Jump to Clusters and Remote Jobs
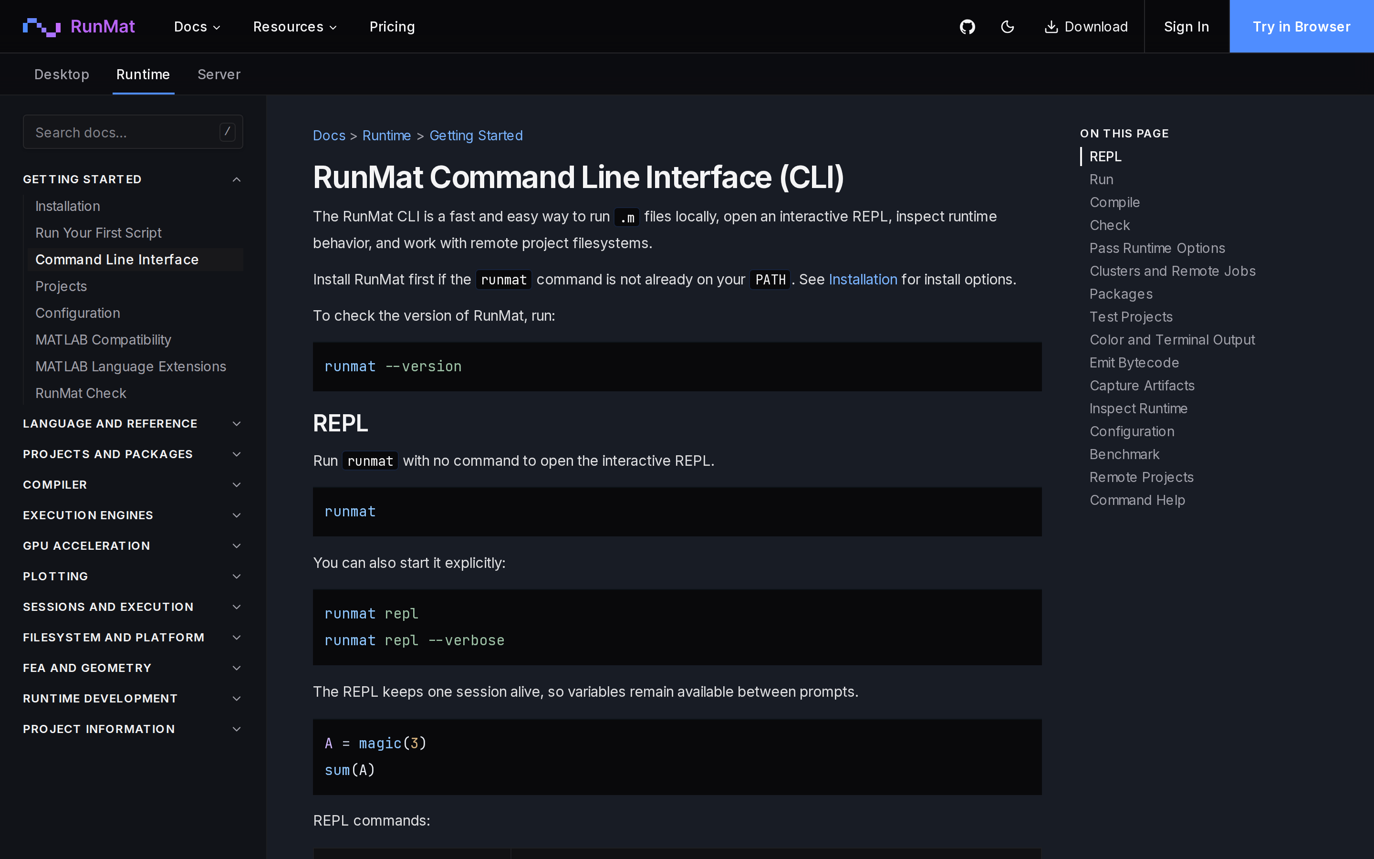 (1173, 272)
